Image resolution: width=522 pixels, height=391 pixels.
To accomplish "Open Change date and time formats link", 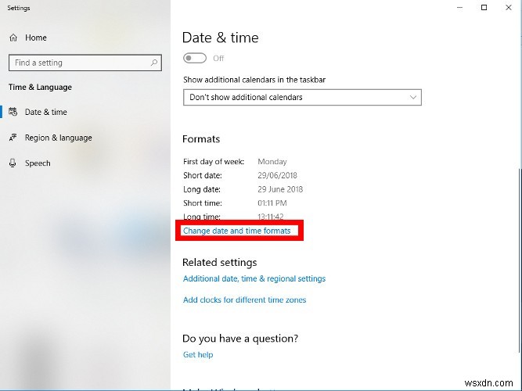I will click(236, 231).
